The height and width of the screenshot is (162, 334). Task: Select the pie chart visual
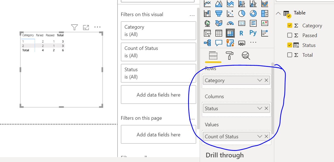tap(242, 13)
